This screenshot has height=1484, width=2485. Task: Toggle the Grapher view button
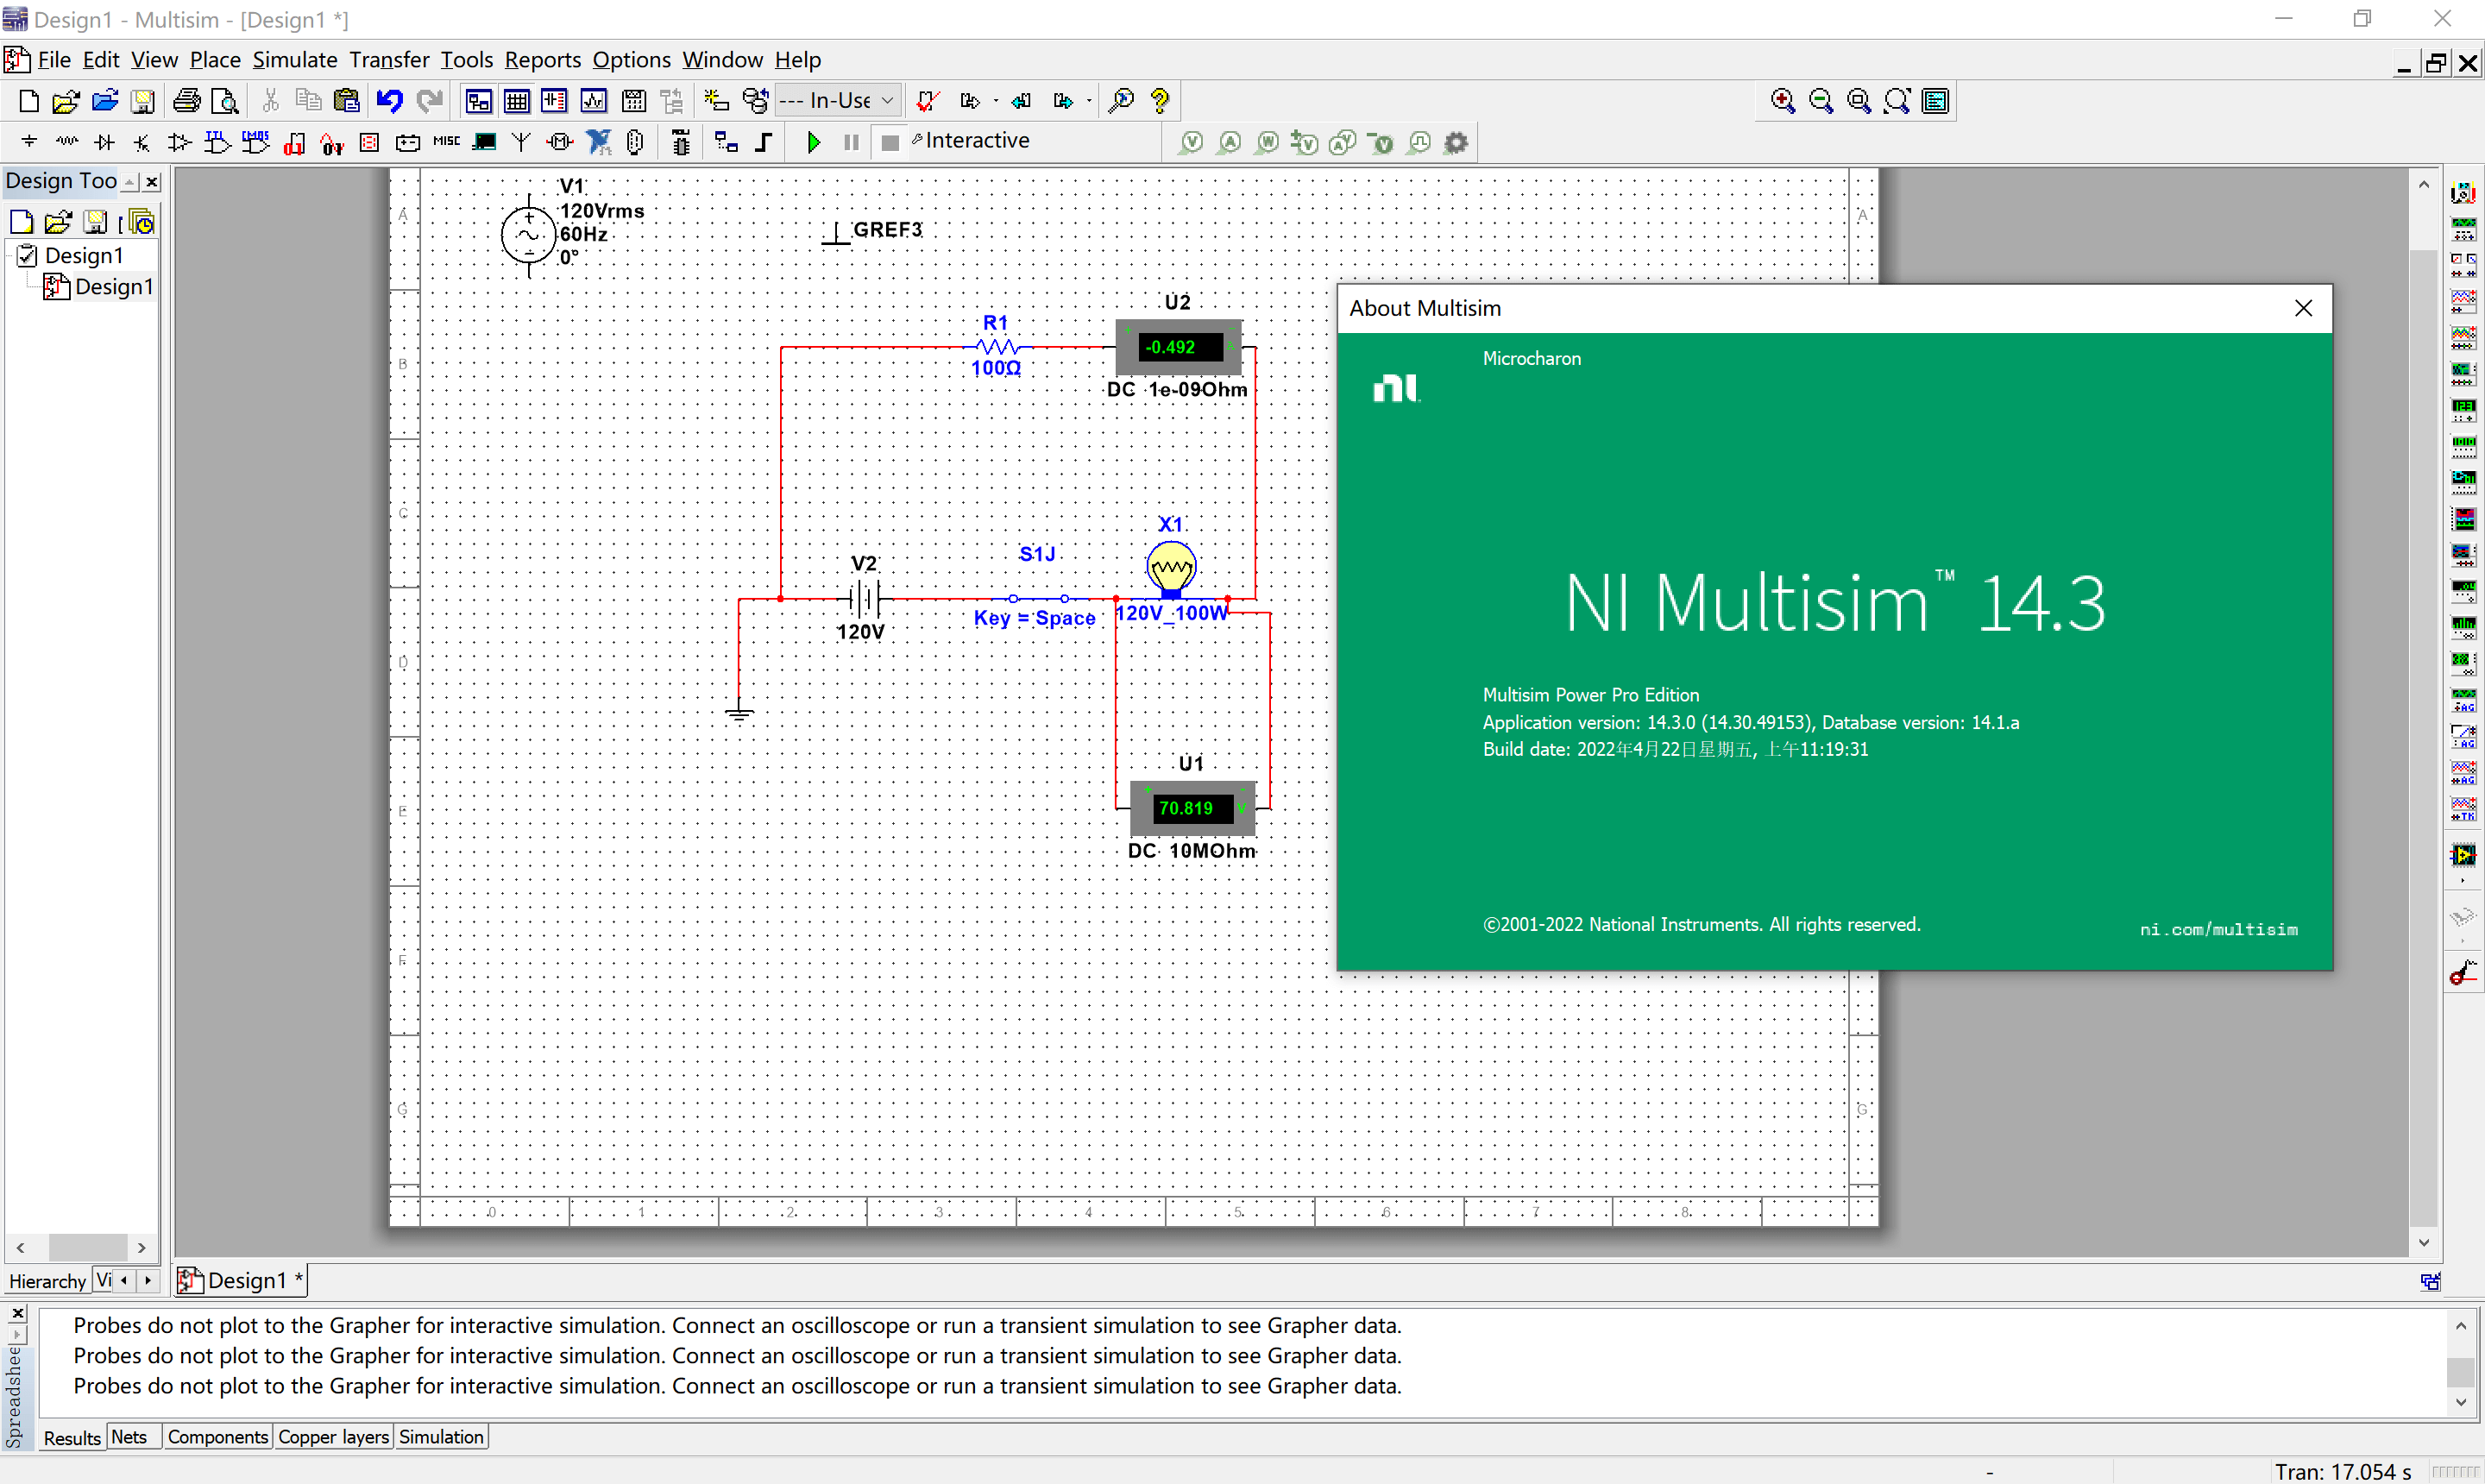point(593,101)
